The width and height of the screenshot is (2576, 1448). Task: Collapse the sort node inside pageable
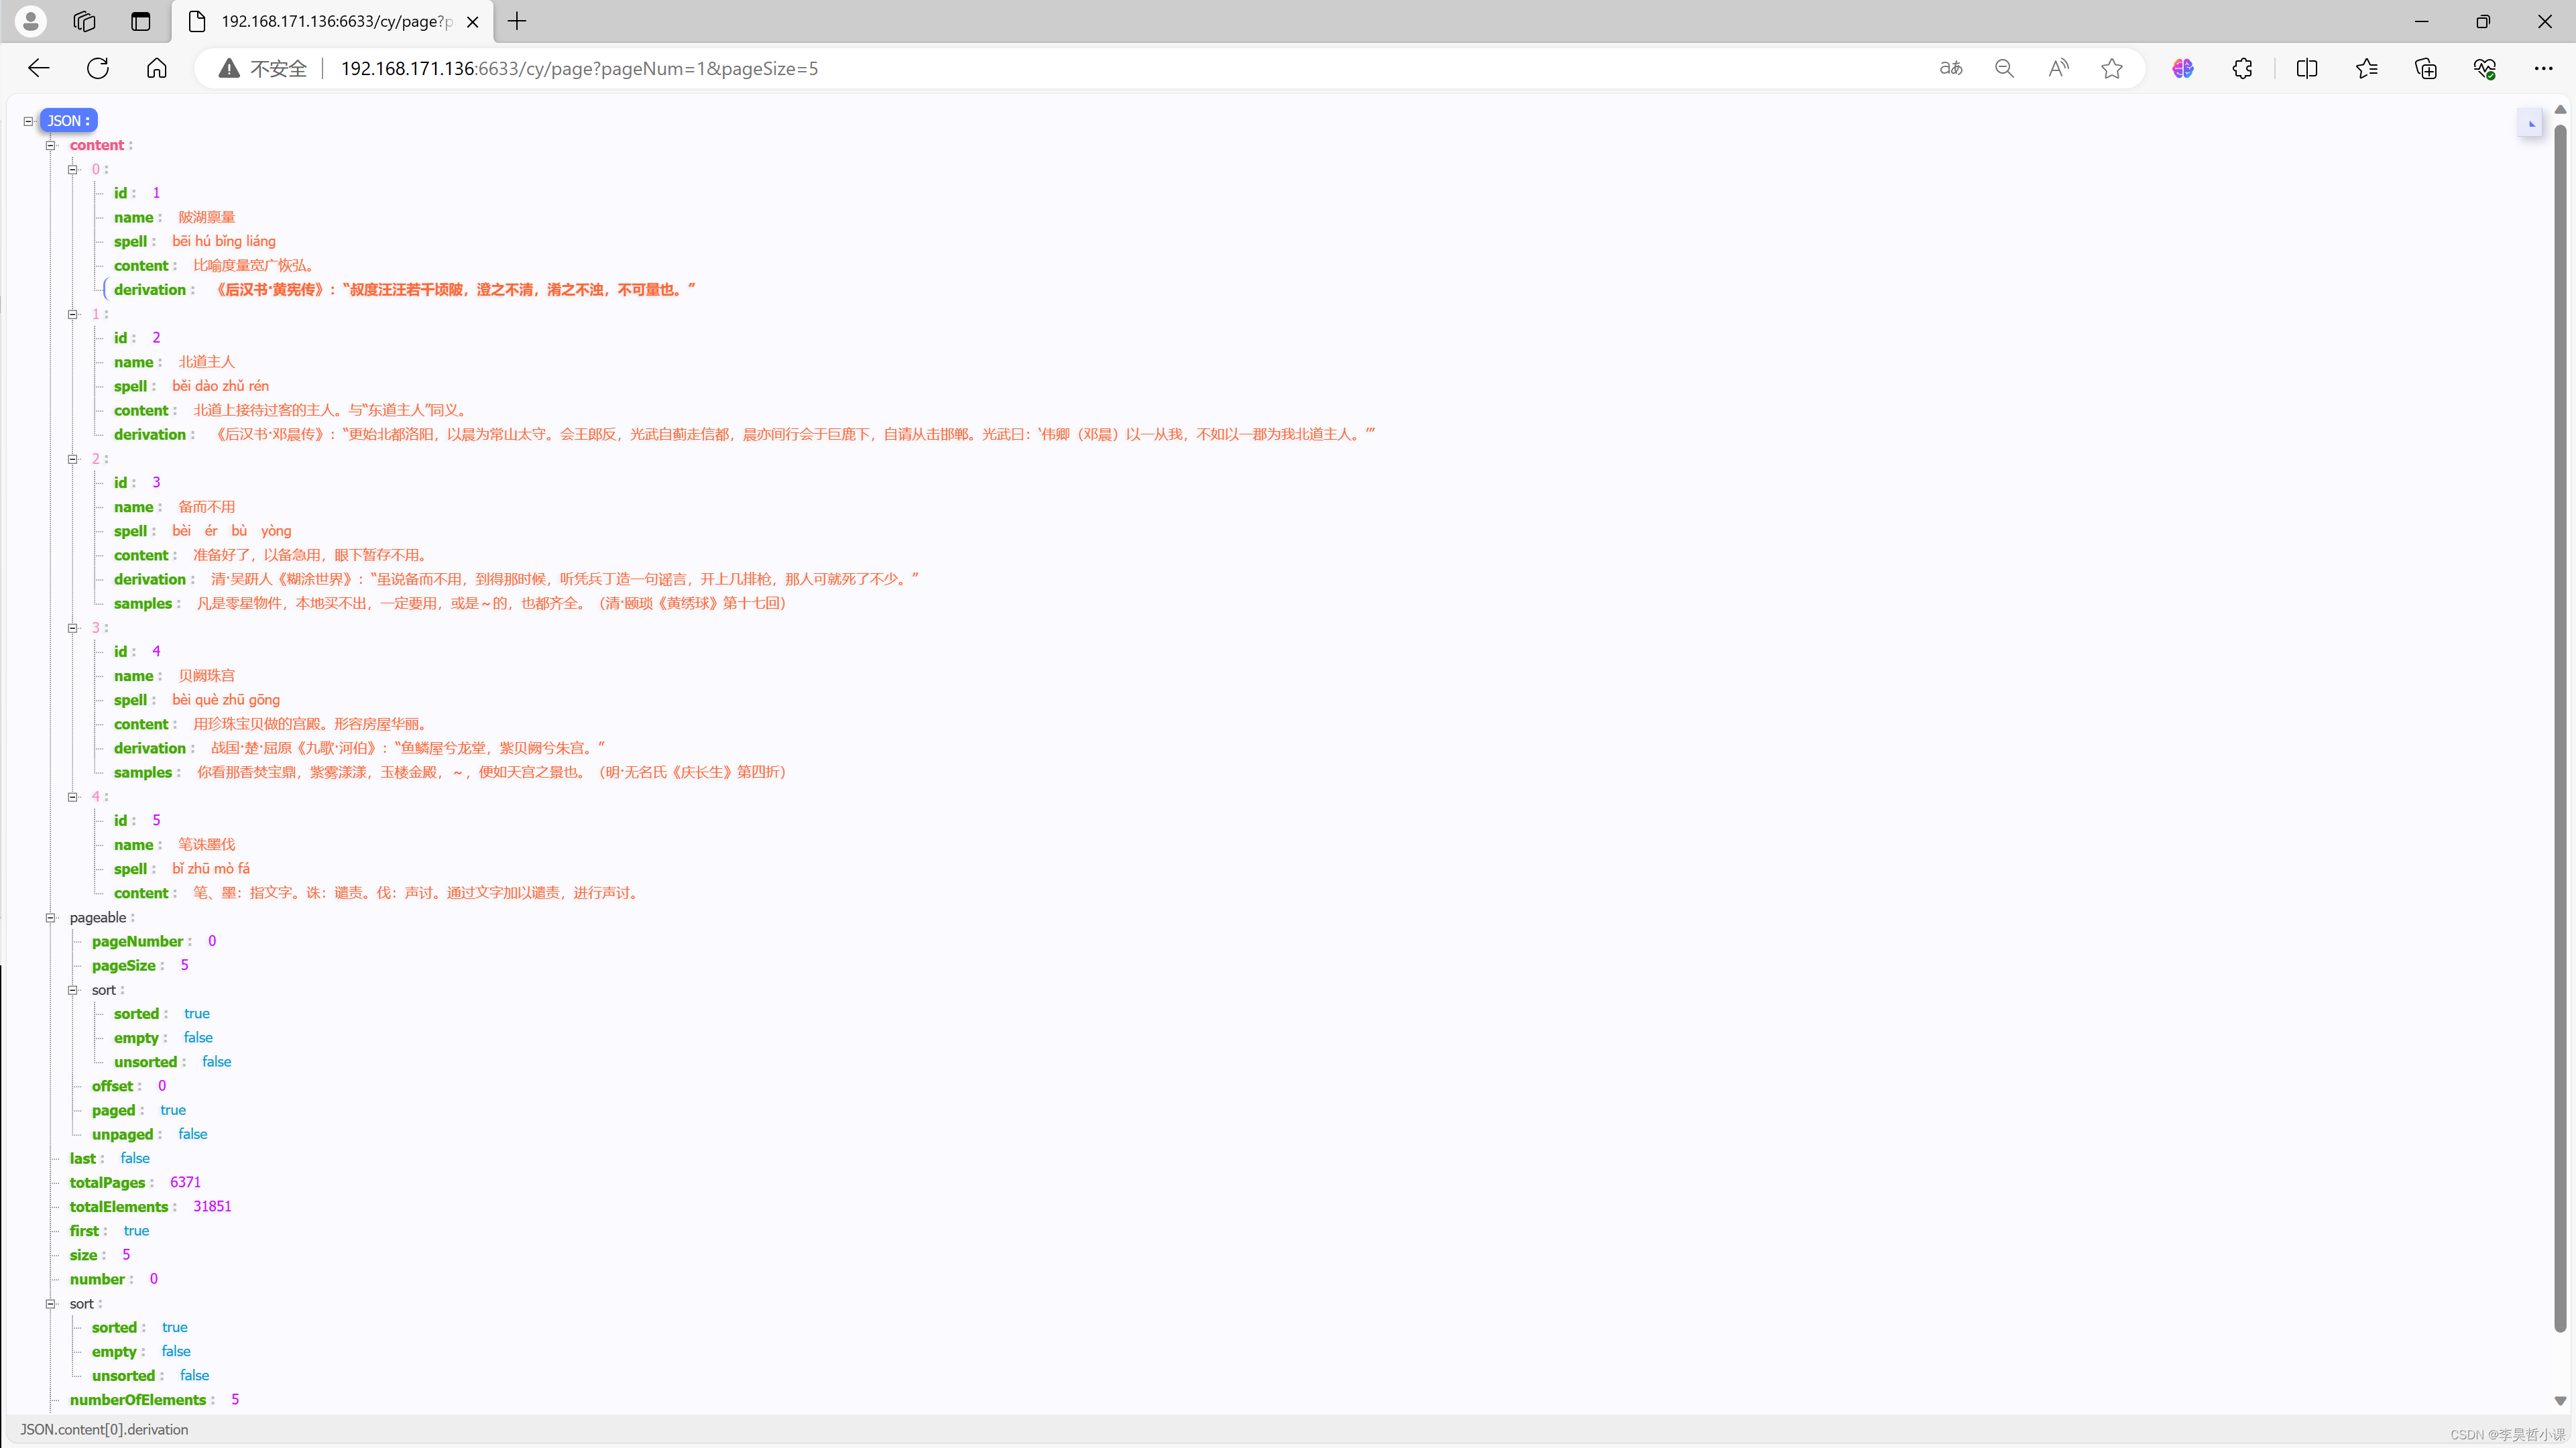click(x=72, y=990)
